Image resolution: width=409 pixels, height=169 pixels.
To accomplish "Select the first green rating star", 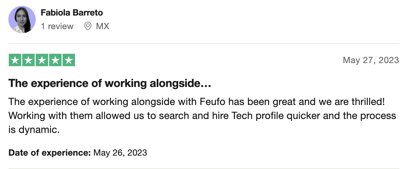I will (x=15, y=60).
